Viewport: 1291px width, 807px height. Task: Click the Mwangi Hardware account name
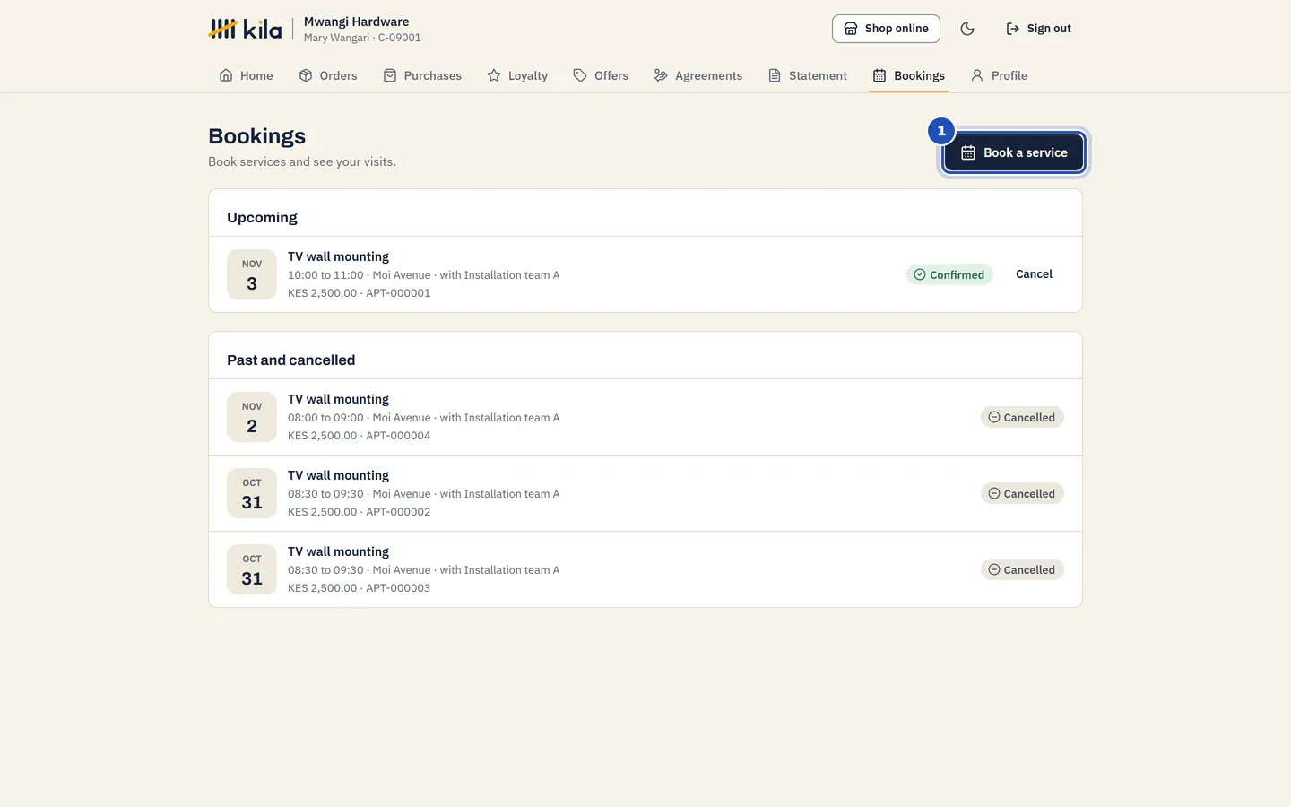(x=356, y=22)
